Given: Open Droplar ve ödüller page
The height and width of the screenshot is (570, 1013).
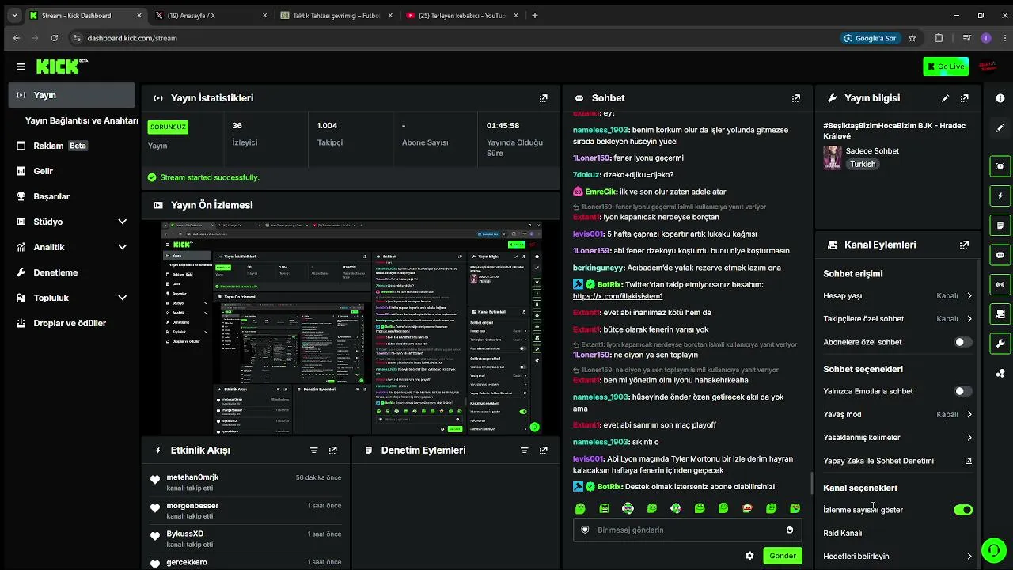Looking at the screenshot, I should (x=71, y=323).
